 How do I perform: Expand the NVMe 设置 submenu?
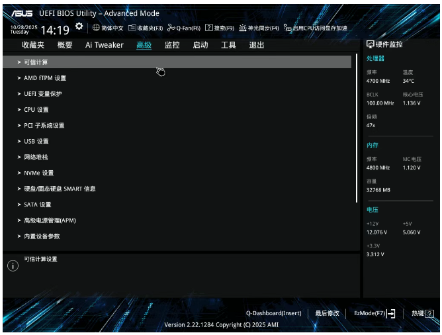point(39,173)
